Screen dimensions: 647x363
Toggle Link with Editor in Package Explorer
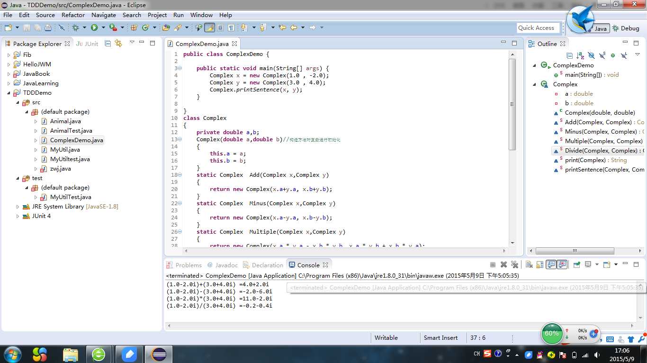point(118,43)
